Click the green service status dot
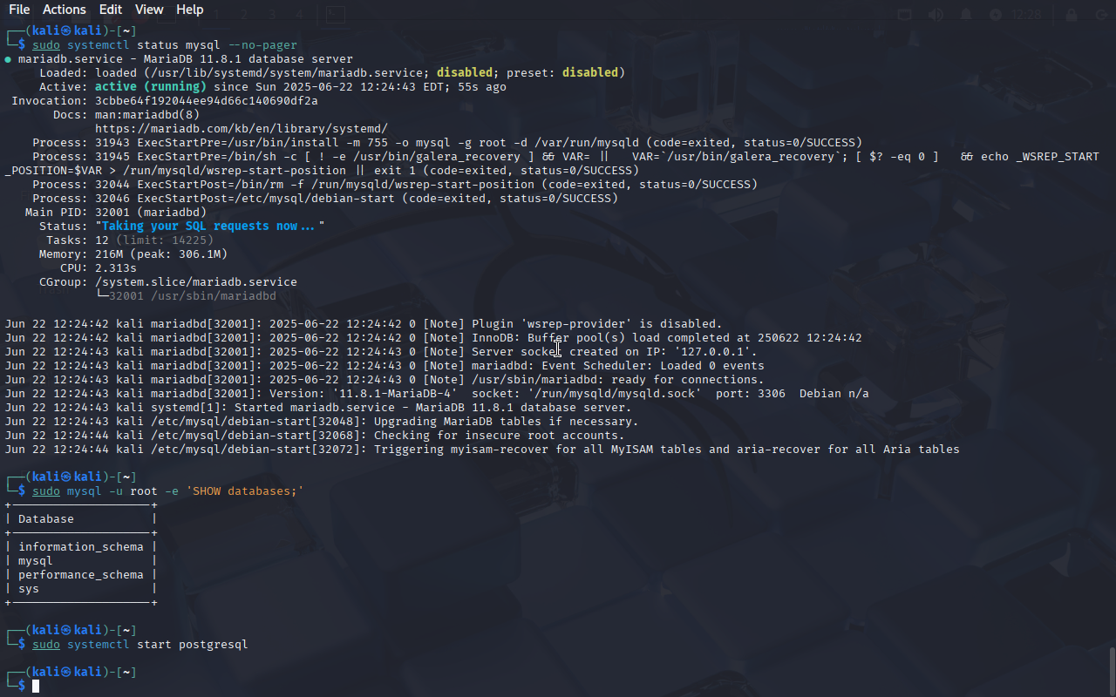This screenshot has height=697, width=1116. tap(8, 59)
